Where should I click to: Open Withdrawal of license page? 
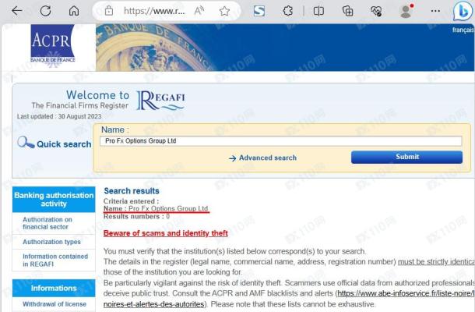tap(55, 303)
